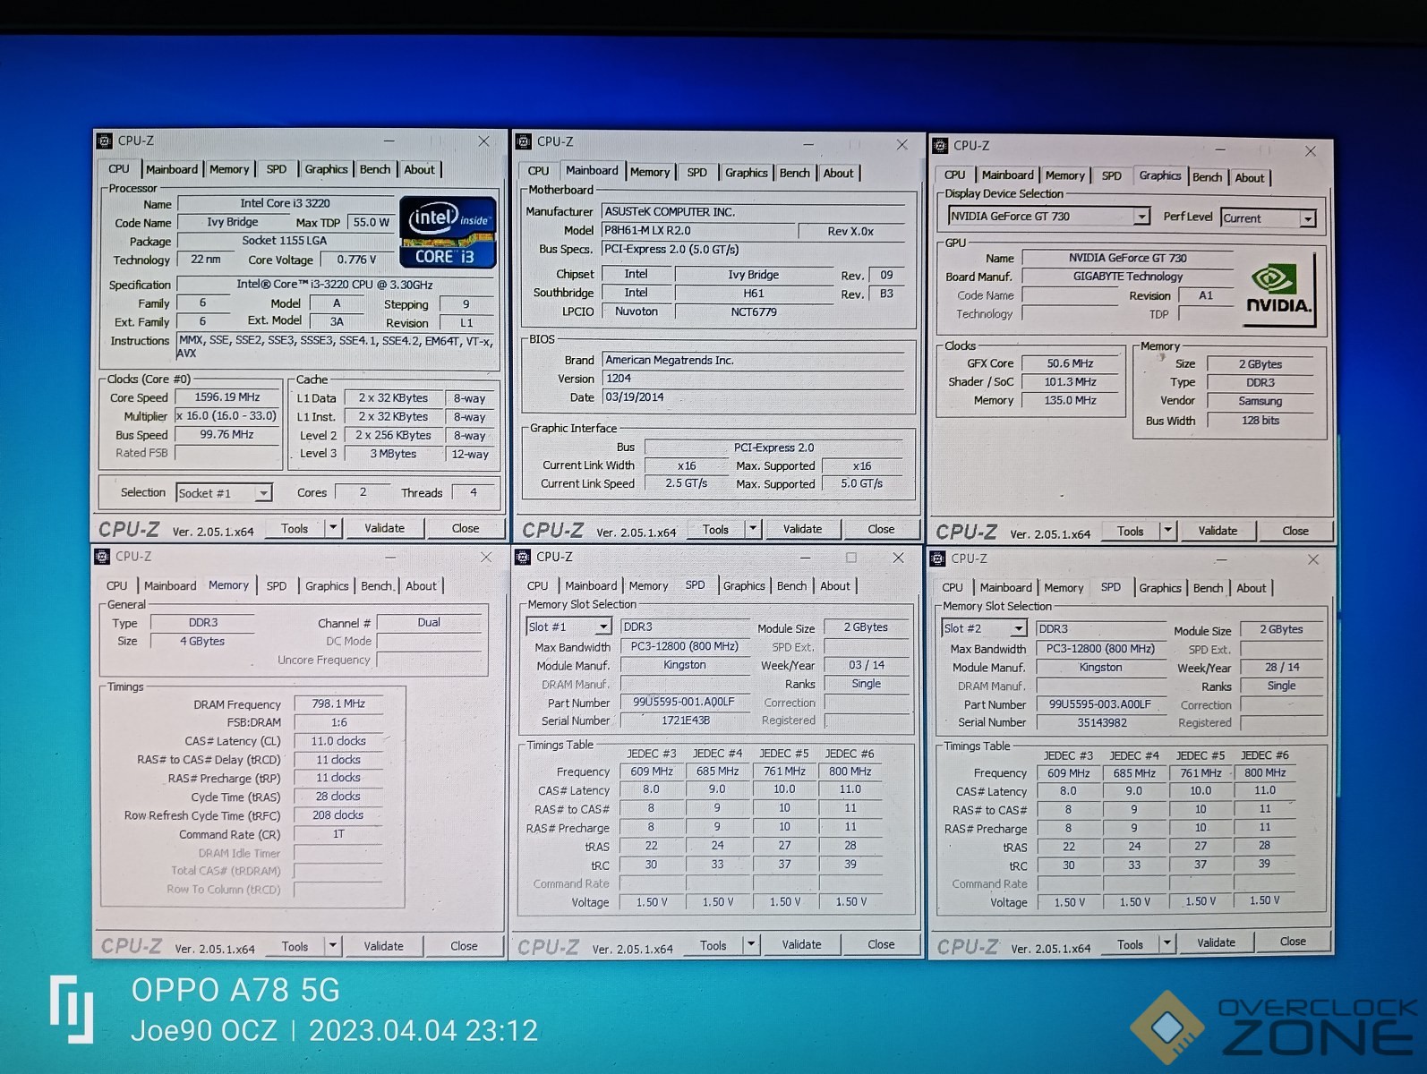Viewport: 1427px width, 1074px height.
Task: Open the CPU tab in the Slot #2 SPD window
Action: coord(953,587)
